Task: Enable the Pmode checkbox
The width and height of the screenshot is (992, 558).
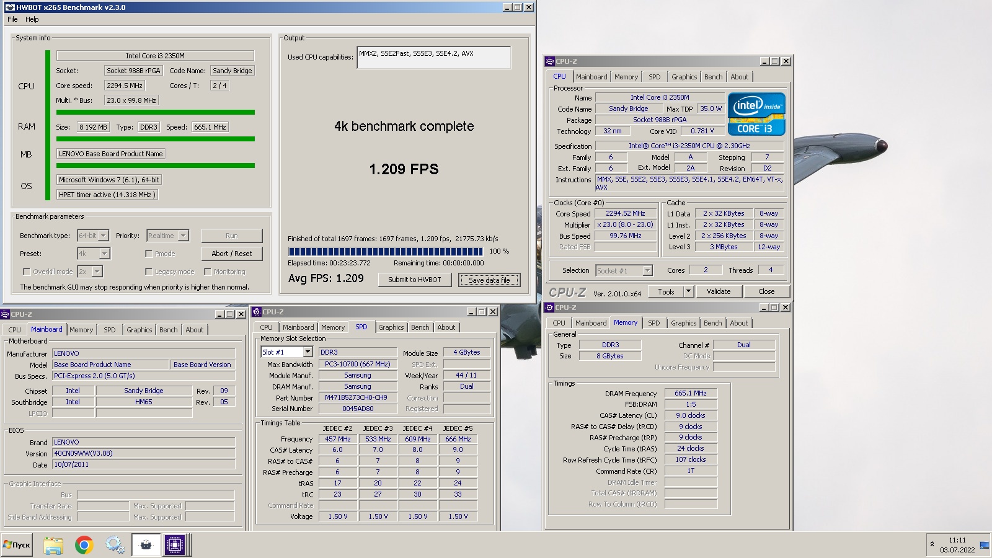Action: [x=149, y=254]
